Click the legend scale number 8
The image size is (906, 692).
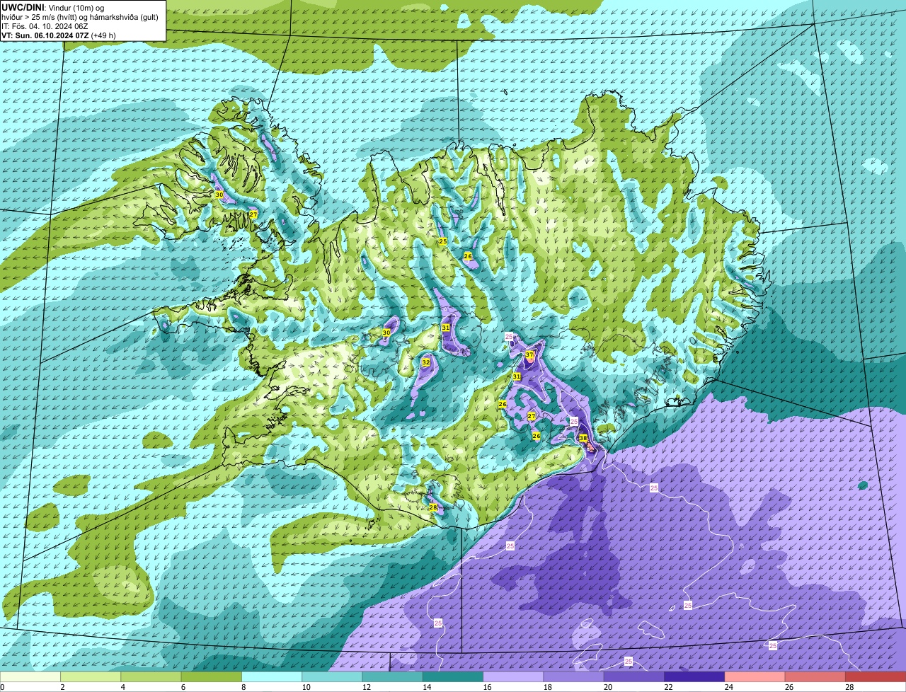point(243,687)
